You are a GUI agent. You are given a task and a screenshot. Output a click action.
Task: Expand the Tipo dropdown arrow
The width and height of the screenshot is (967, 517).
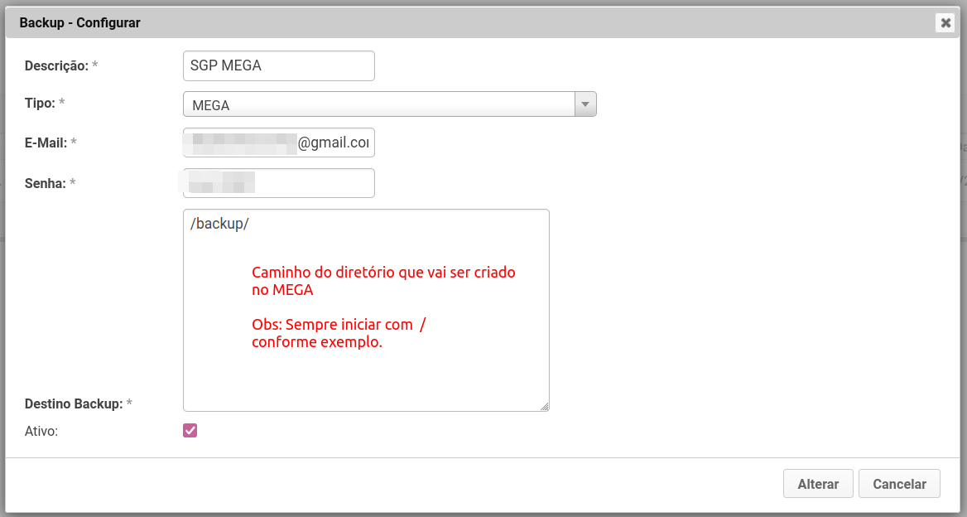[x=585, y=104]
